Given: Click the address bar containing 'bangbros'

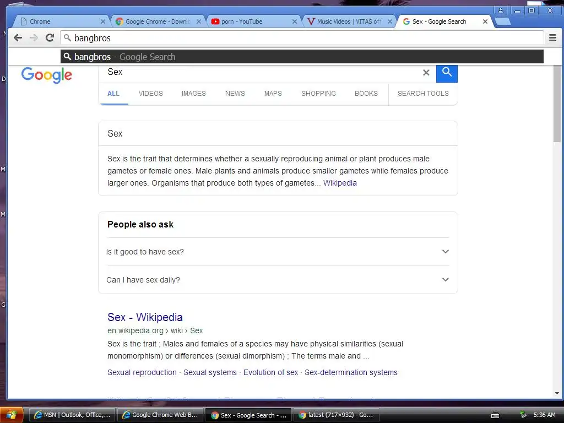Looking at the screenshot, I should coord(302,38).
